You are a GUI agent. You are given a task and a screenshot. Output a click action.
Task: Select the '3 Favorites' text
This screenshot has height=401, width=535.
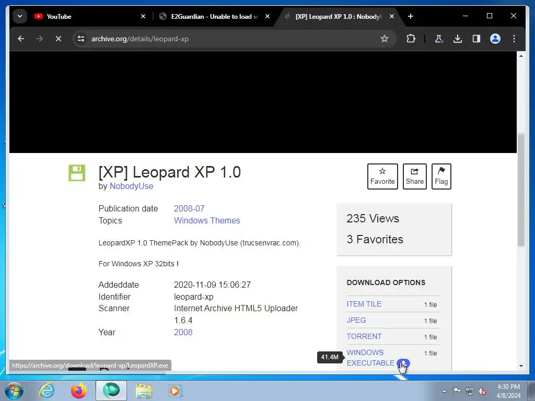[375, 239]
